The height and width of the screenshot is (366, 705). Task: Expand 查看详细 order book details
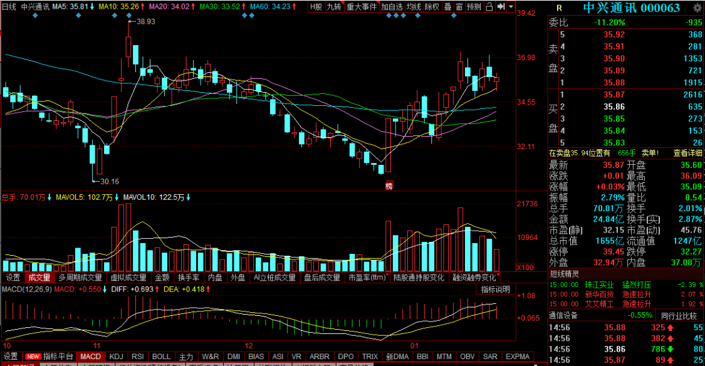(x=687, y=153)
